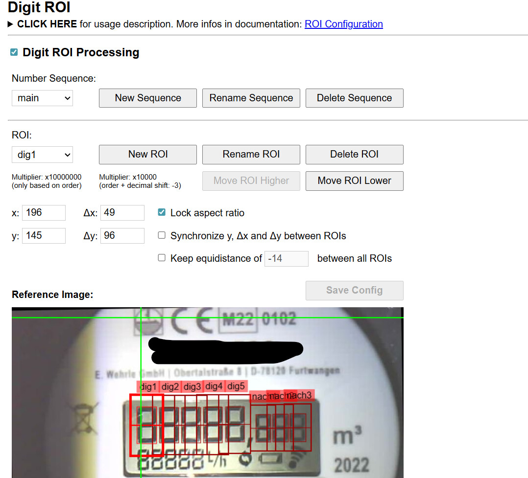Disable the Lock aspect ratio checkbox
Viewport: 528px width, 478px height.
[162, 213]
